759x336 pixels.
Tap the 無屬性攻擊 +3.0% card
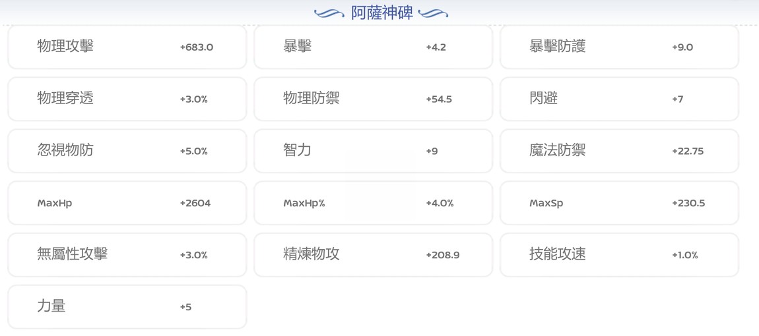tap(127, 255)
